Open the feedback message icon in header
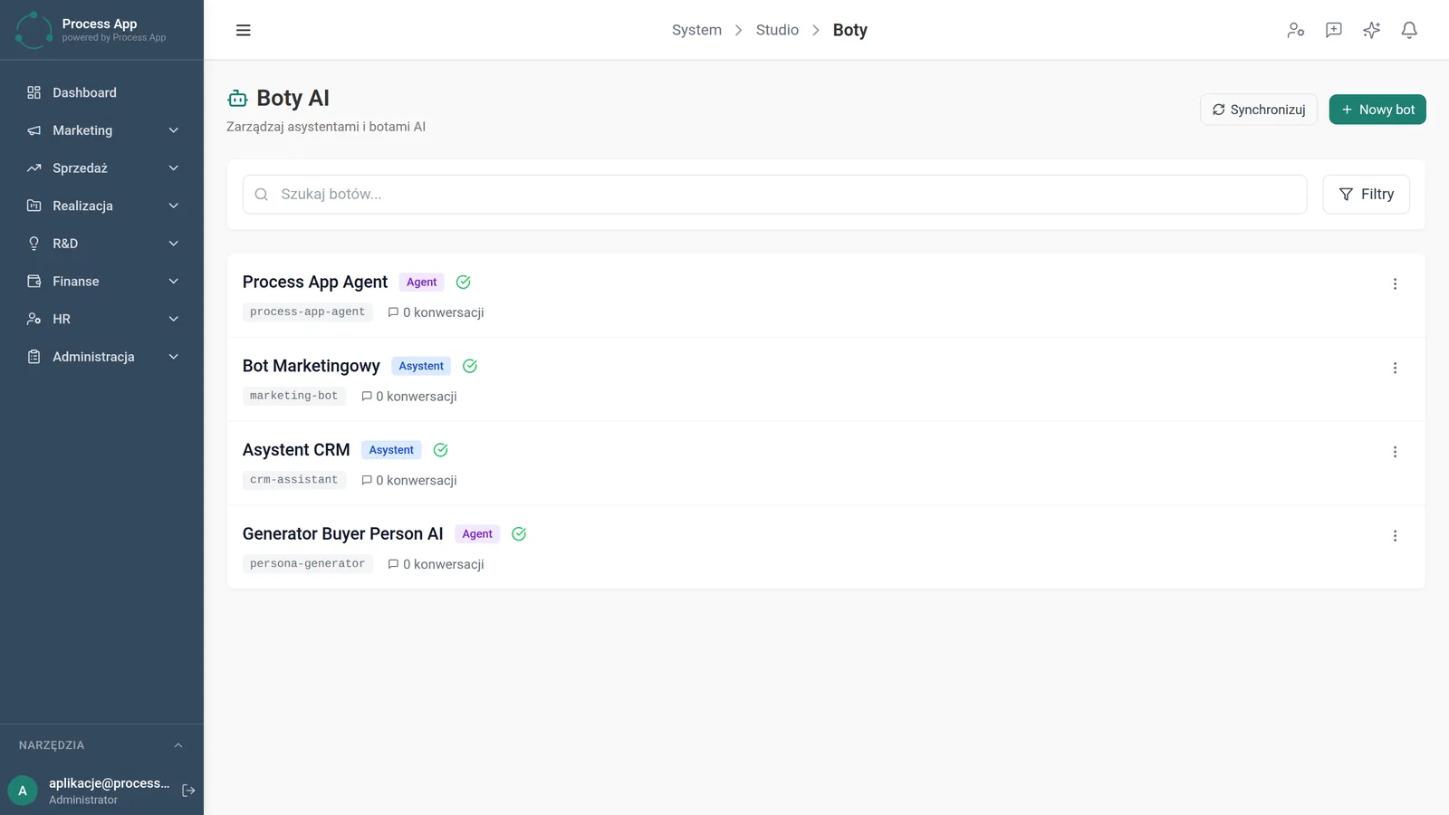1449x815 pixels. tap(1334, 30)
